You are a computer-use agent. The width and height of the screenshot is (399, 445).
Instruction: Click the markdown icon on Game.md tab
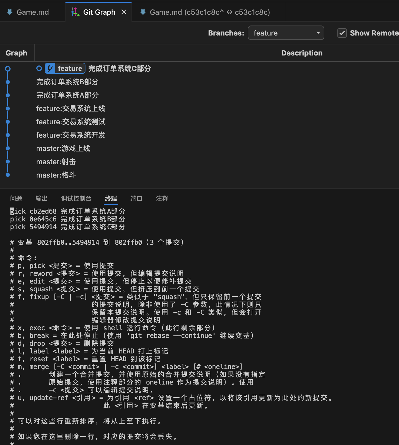point(10,12)
